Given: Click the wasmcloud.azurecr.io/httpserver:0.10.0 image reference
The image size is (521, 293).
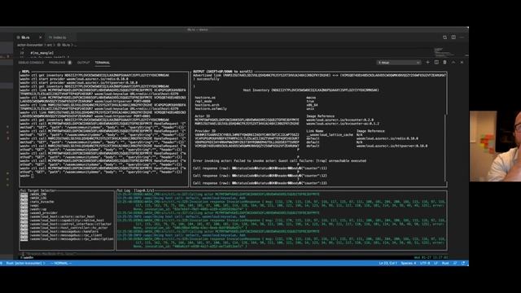Looking at the screenshot, I should (392, 146).
